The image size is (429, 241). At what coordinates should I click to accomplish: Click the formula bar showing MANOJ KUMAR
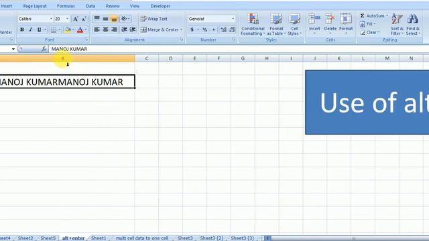(238, 49)
